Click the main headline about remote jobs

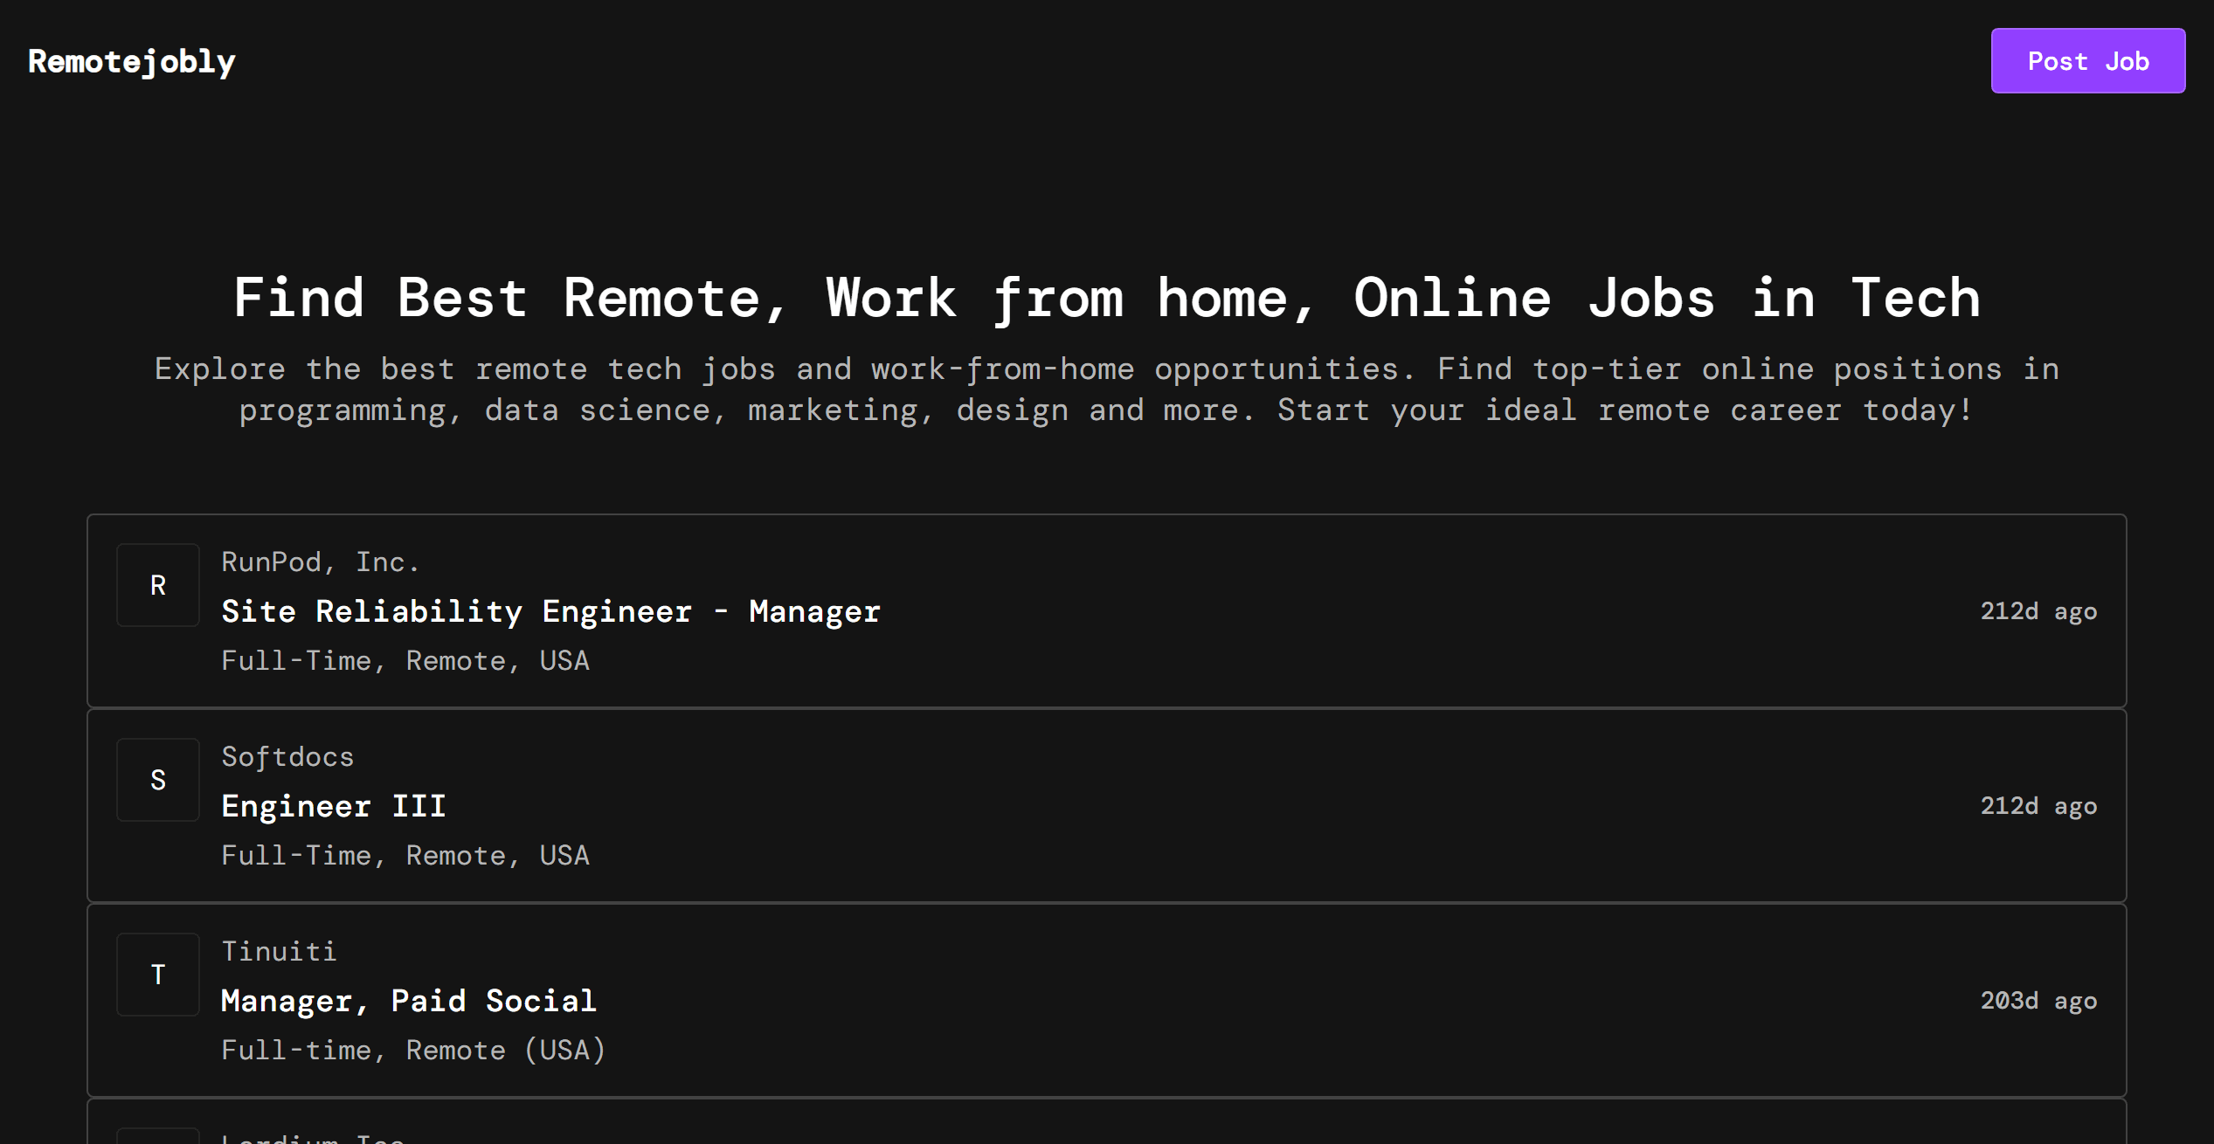point(1106,299)
